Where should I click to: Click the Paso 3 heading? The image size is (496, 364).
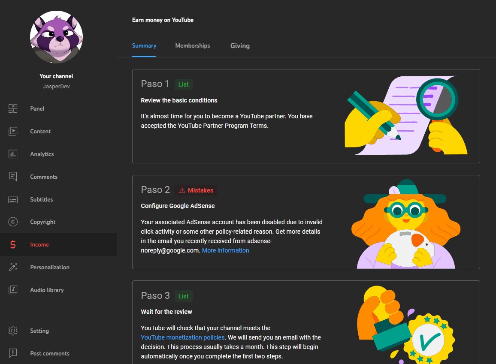155,295
